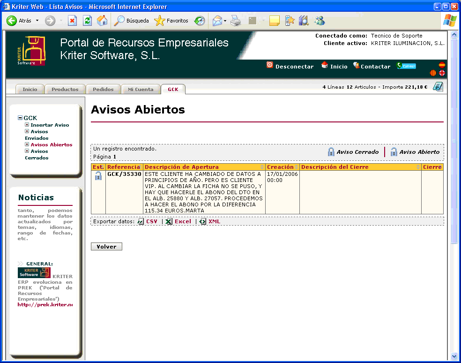Sort by the Cierre column
461x363 pixels.
click(x=432, y=167)
